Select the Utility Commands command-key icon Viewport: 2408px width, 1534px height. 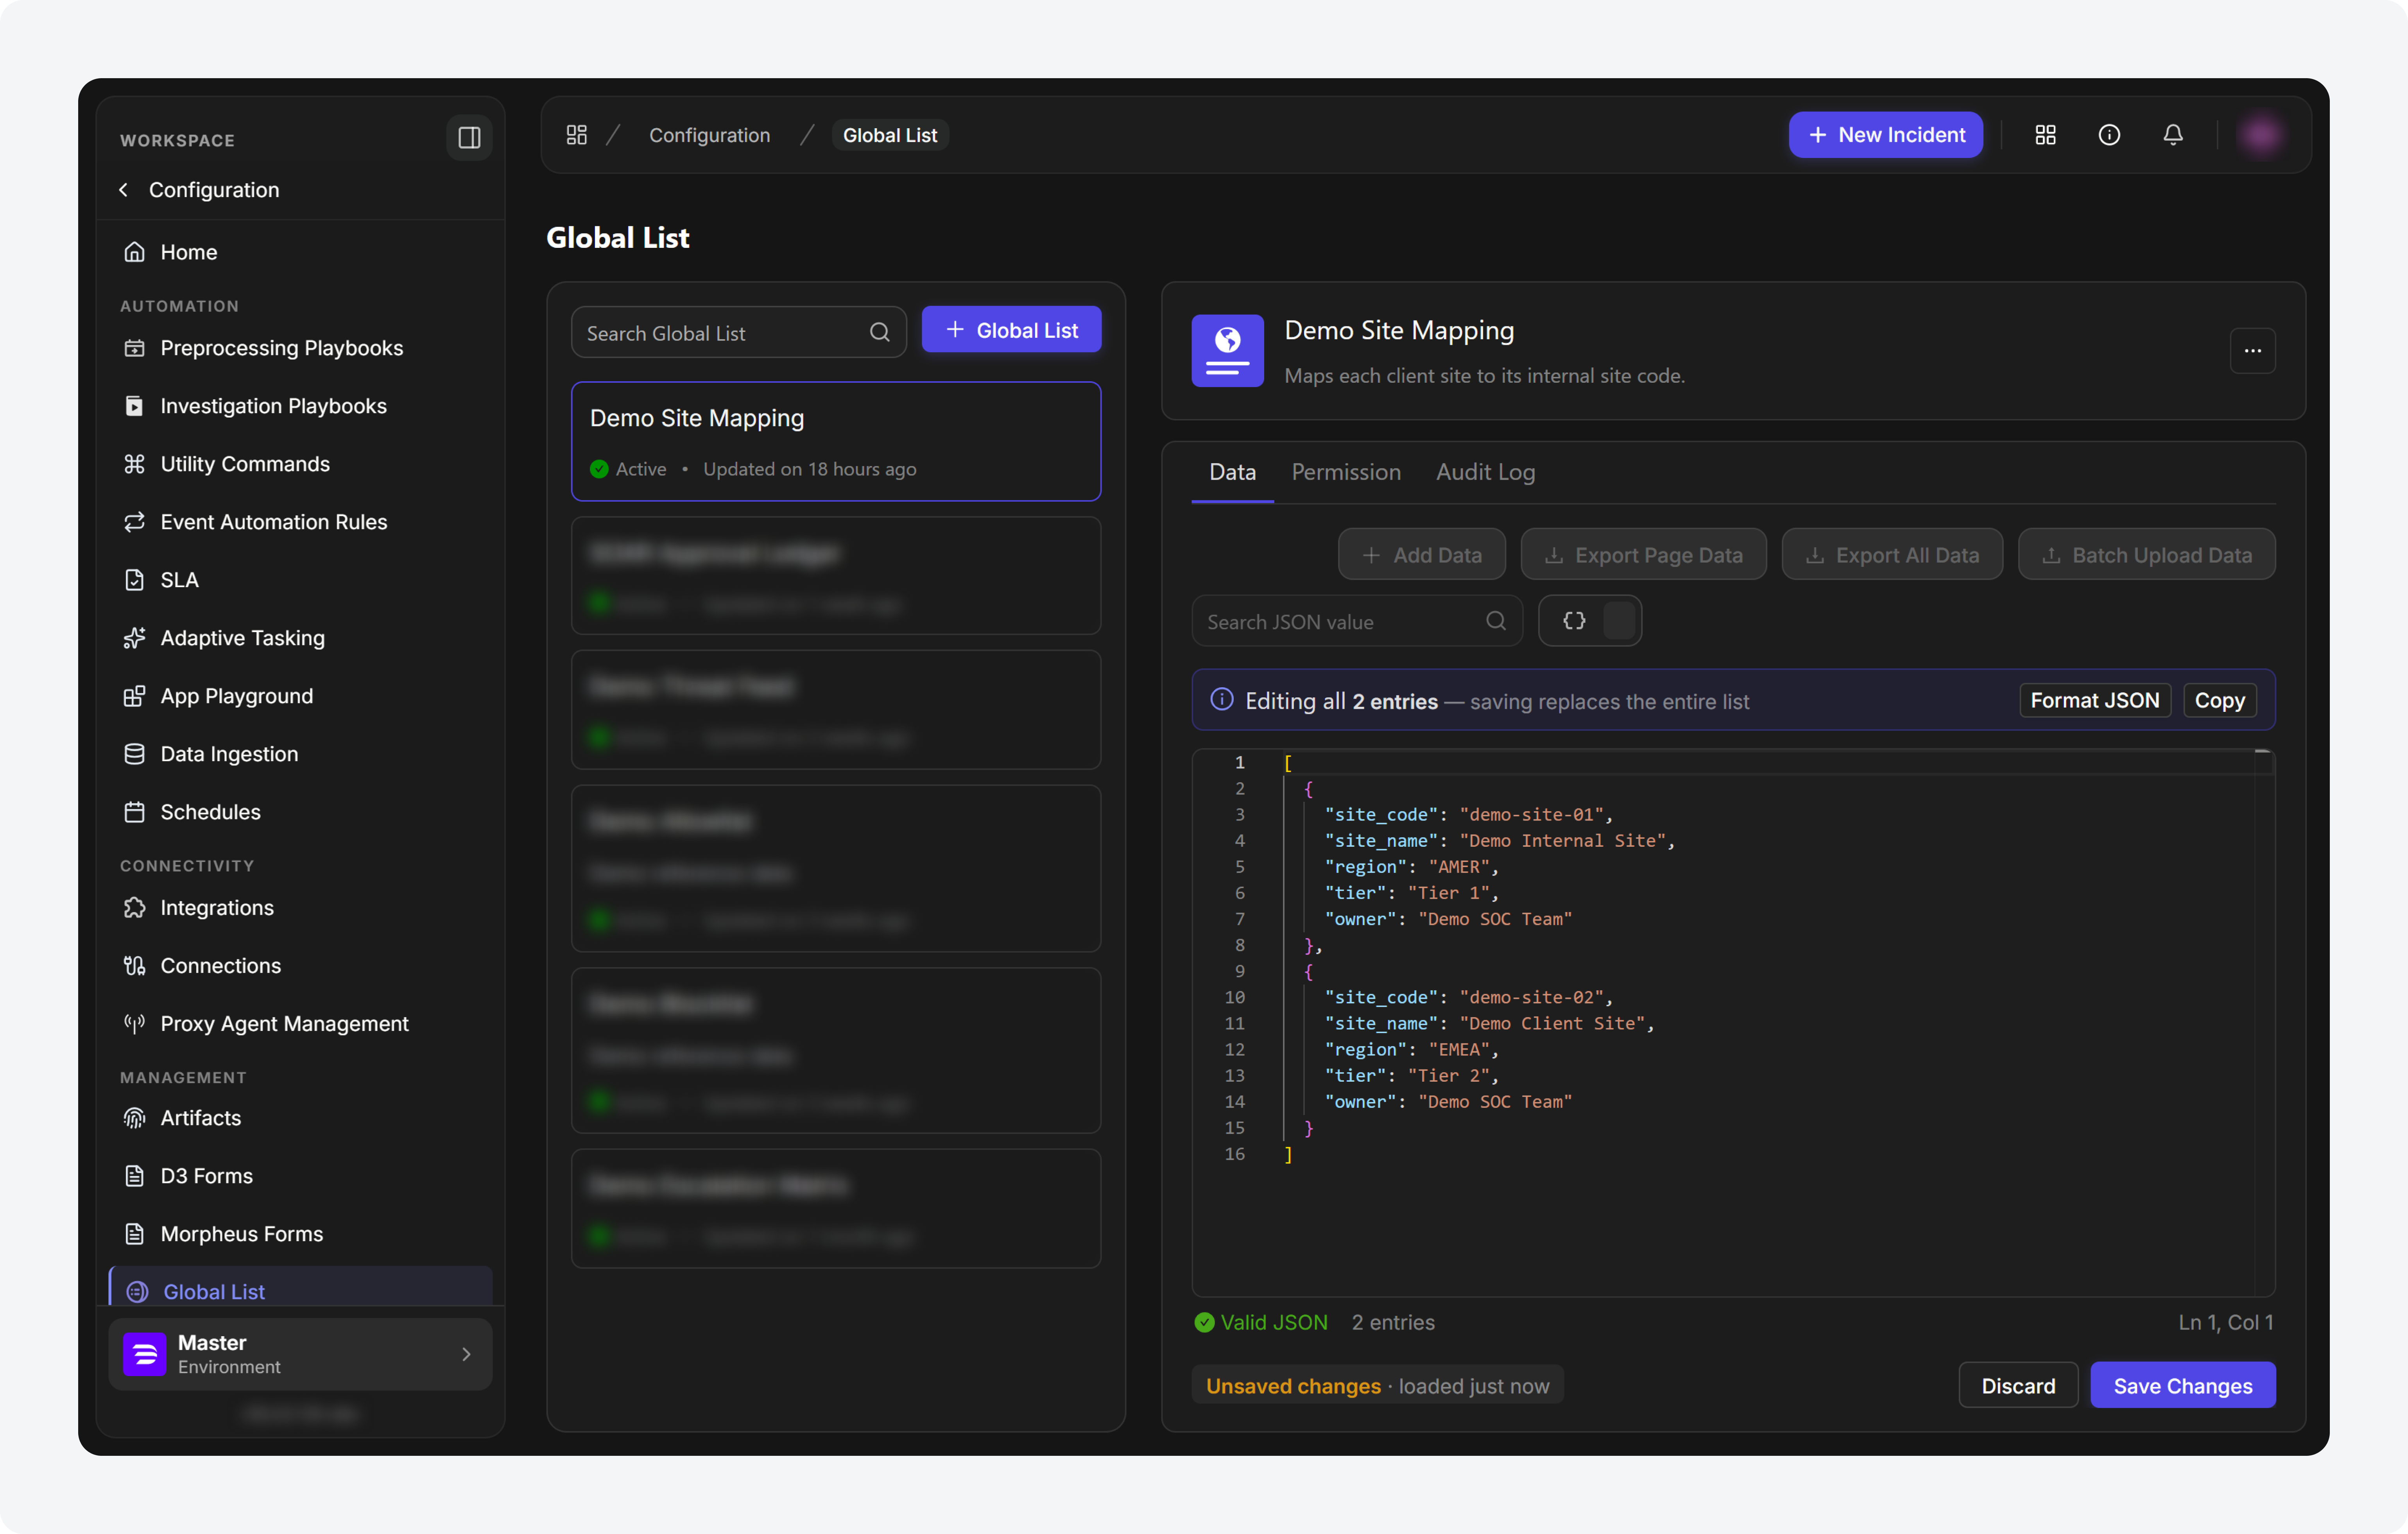(x=134, y=464)
